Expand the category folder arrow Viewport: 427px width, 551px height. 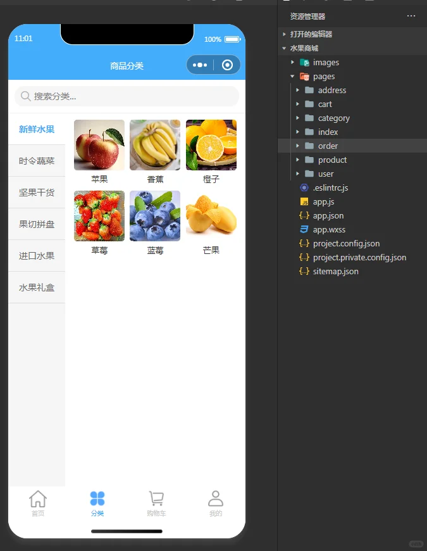point(297,118)
